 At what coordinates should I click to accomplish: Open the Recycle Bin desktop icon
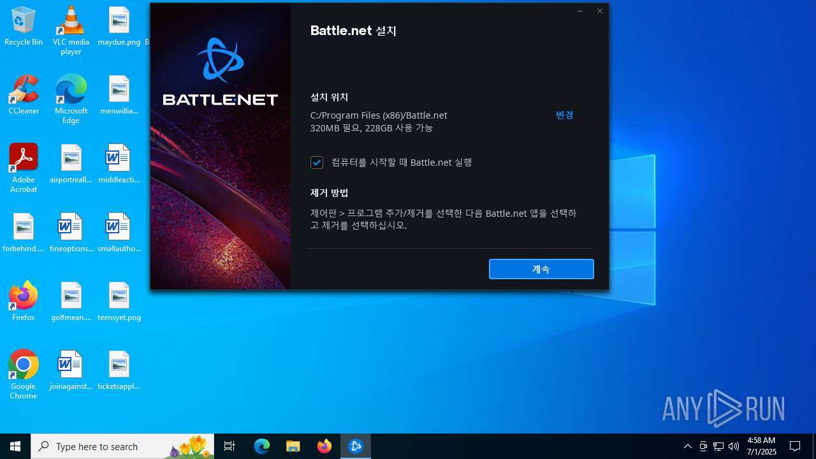pyautogui.click(x=24, y=27)
